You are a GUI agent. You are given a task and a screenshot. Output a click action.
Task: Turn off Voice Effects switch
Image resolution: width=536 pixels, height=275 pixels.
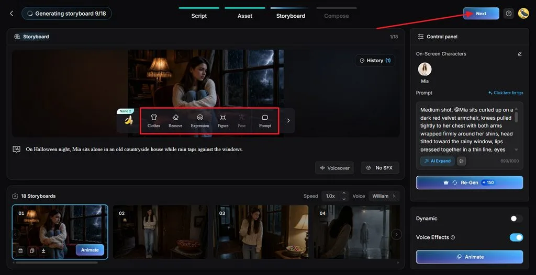click(516, 237)
